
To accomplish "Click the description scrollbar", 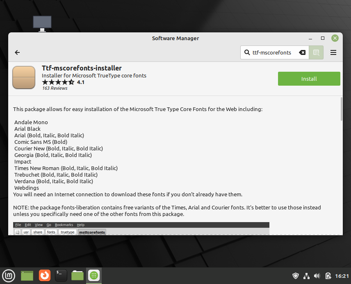I will (x=341, y=109).
